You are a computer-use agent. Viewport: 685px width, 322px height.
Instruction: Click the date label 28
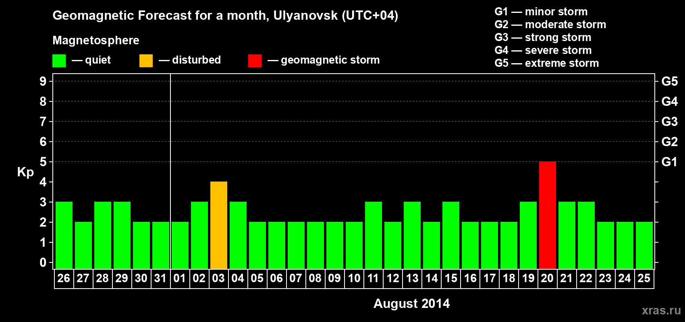coord(102,279)
